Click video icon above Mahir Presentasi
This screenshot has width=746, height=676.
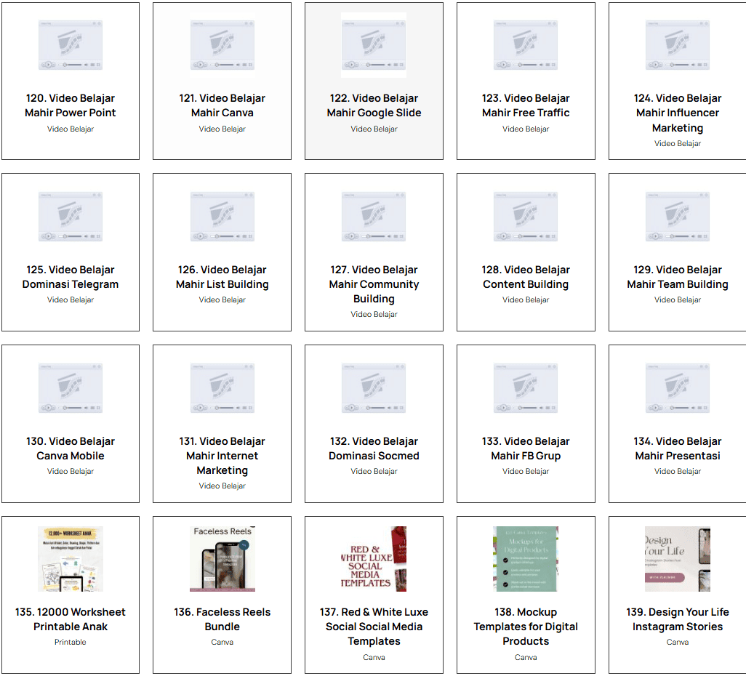click(x=678, y=388)
